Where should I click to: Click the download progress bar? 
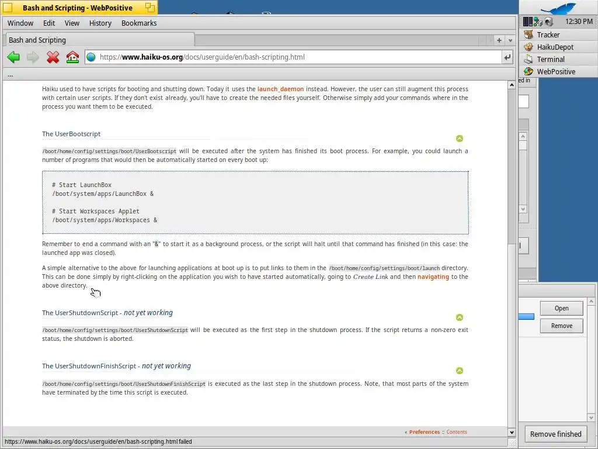526,316
